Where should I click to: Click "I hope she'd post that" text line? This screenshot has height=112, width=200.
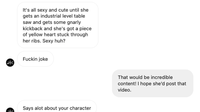[x=162, y=84]
